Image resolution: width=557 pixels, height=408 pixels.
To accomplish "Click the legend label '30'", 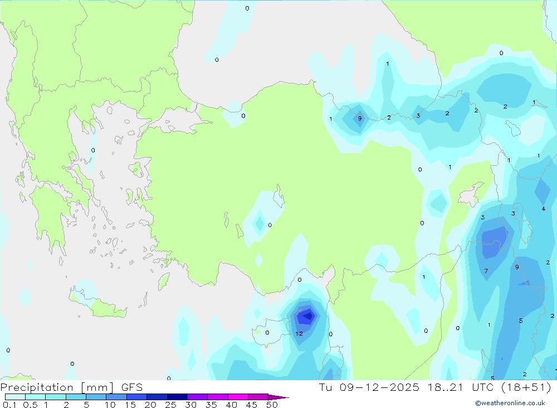I will click(190, 405).
